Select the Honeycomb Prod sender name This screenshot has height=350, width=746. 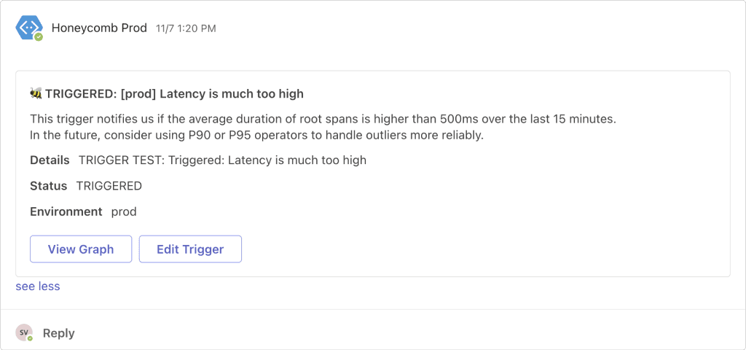coord(100,28)
